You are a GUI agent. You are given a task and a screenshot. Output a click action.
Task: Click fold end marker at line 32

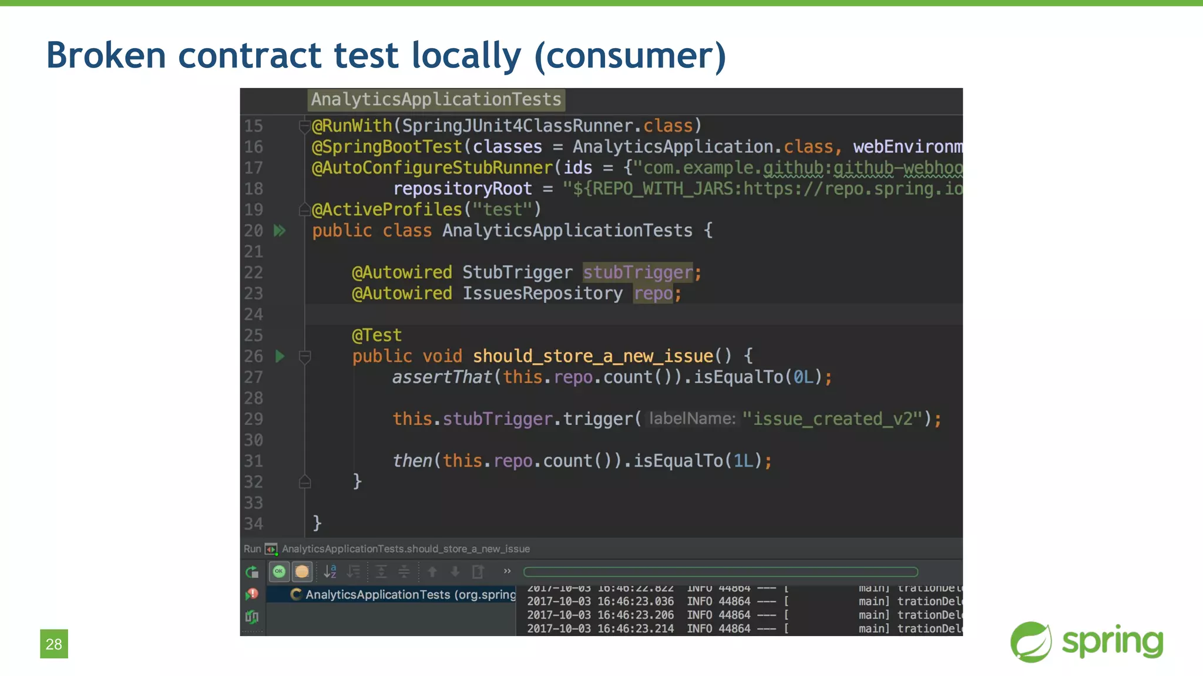[x=304, y=482]
